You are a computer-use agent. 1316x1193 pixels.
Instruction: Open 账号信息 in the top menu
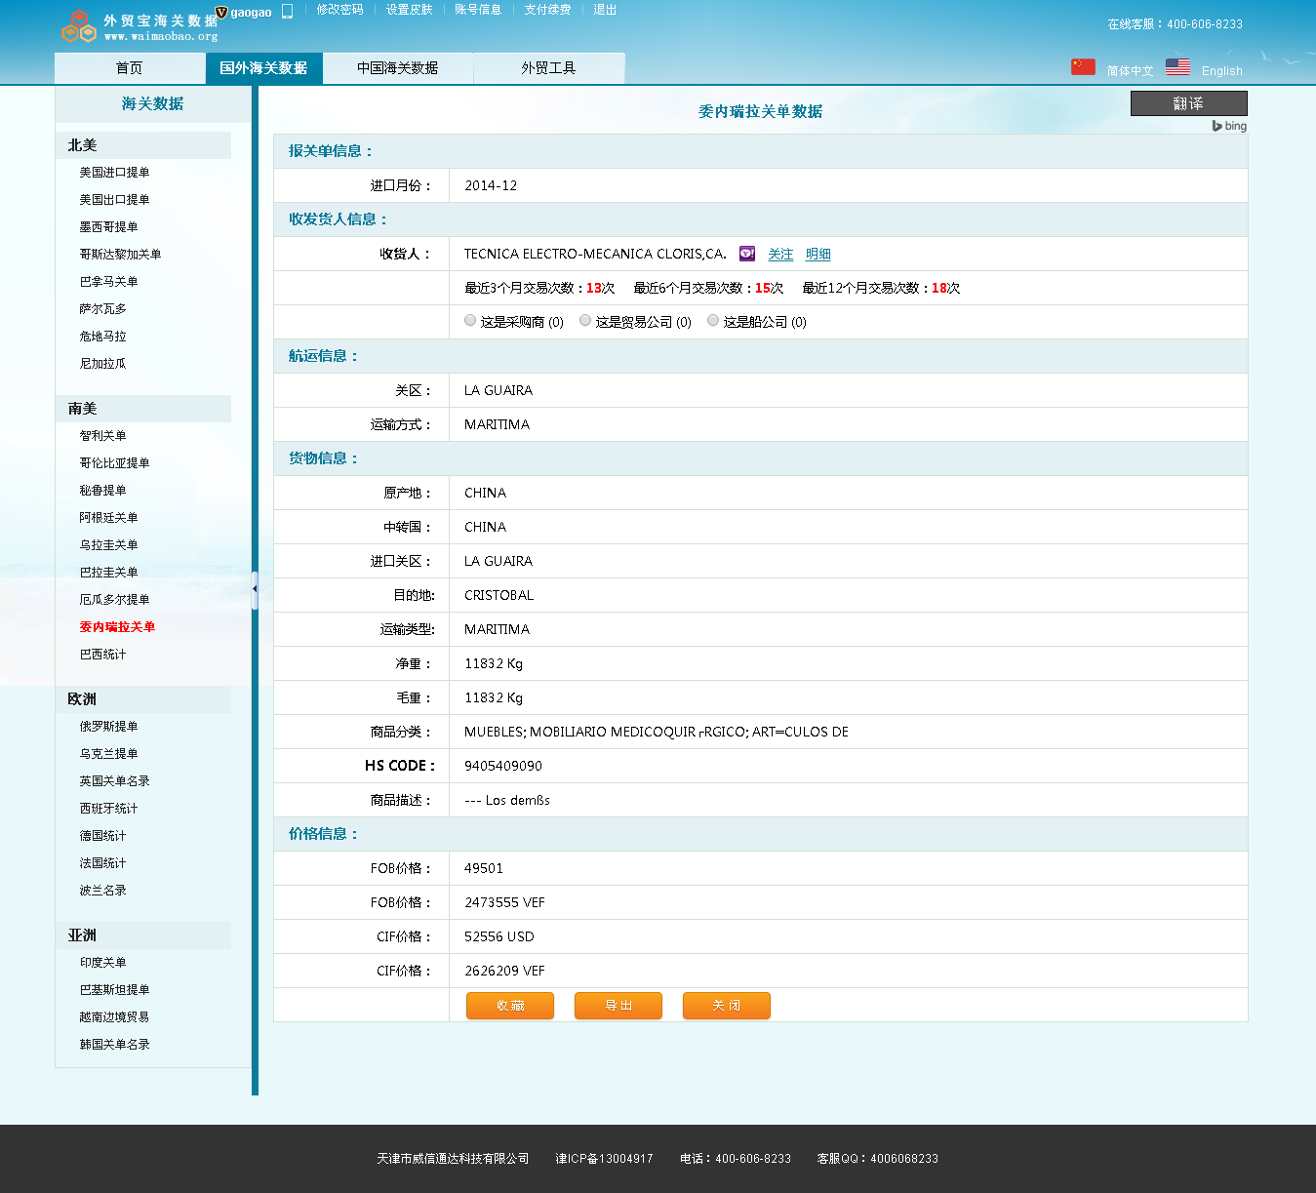pyautogui.click(x=478, y=10)
